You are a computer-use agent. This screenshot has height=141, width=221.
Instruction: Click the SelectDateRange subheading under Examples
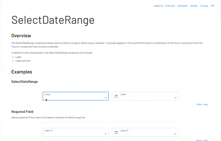point(25,81)
